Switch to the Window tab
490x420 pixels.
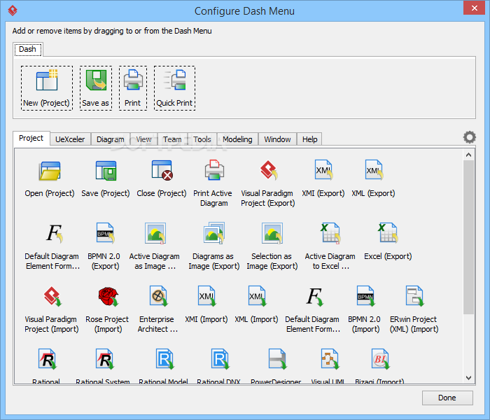pyautogui.click(x=277, y=139)
